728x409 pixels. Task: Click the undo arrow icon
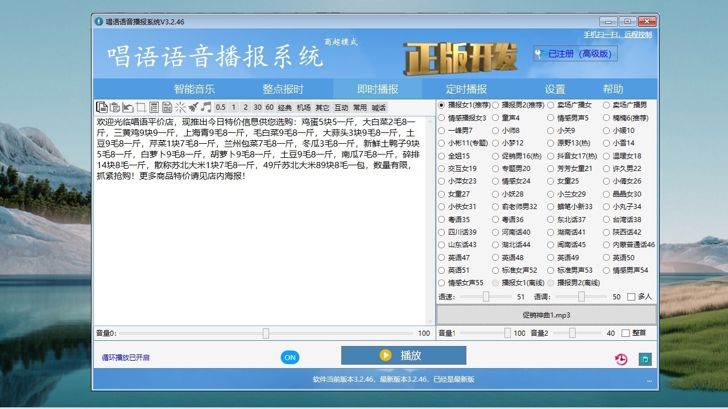tap(128, 107)
